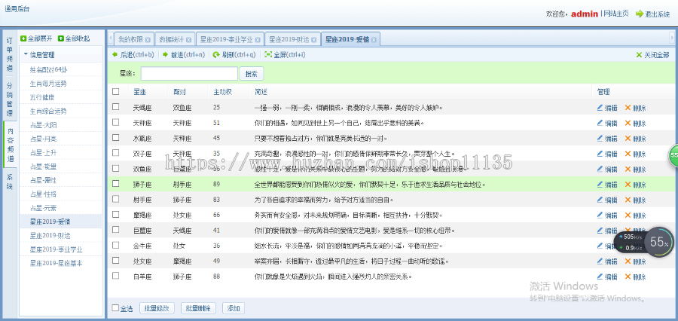Click the 添加 button

click(x=234, y=308)
